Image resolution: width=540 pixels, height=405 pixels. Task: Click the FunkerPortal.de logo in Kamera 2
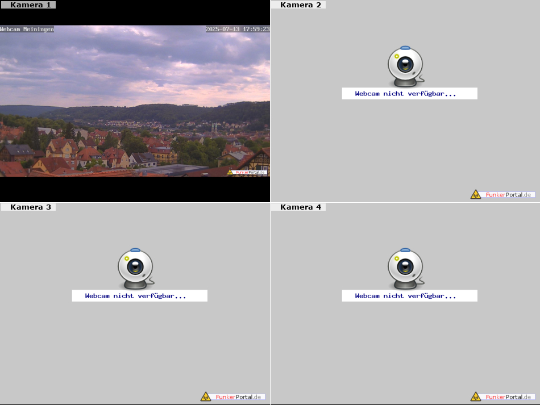click(503, 194)
